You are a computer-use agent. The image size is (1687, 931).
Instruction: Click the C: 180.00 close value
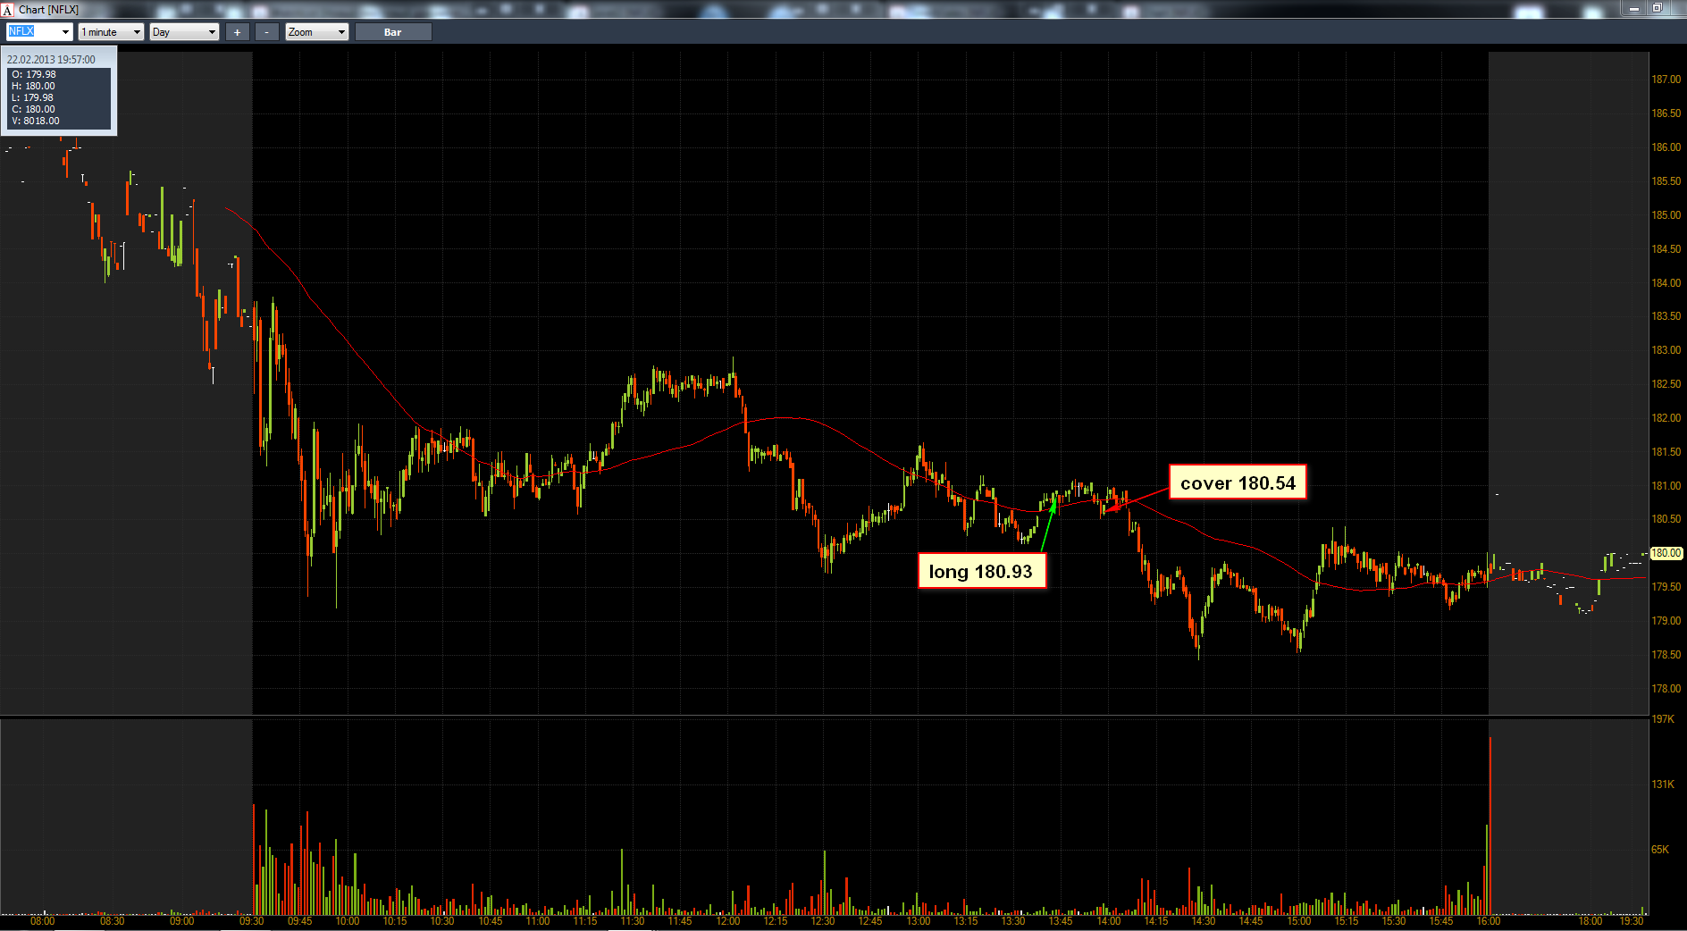33,109
